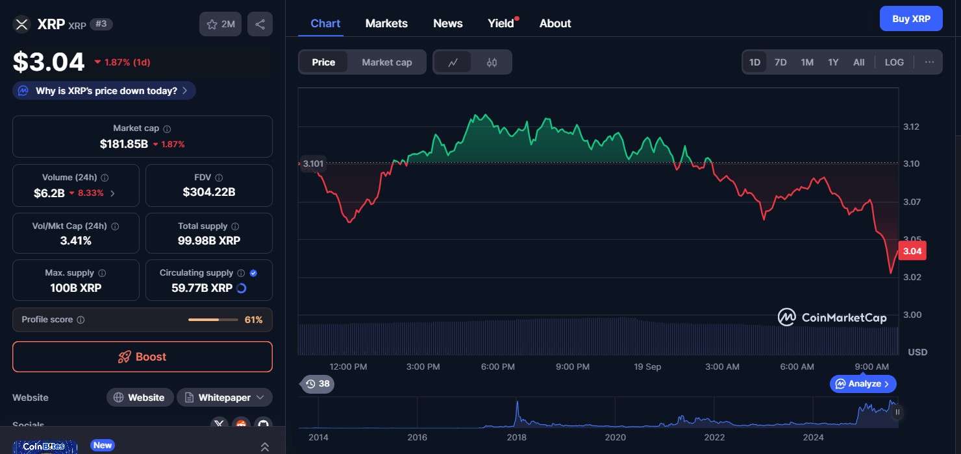The height and width of the screenshot is (454, 961).
Task: Click the AI icon in price-down banner
Action: pos(23,91)
